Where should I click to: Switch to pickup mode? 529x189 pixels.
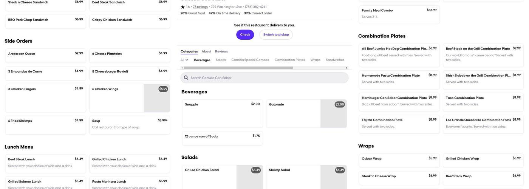(x=276, y=35)
